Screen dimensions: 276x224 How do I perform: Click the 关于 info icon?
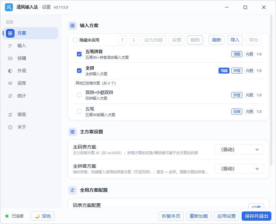10,127
